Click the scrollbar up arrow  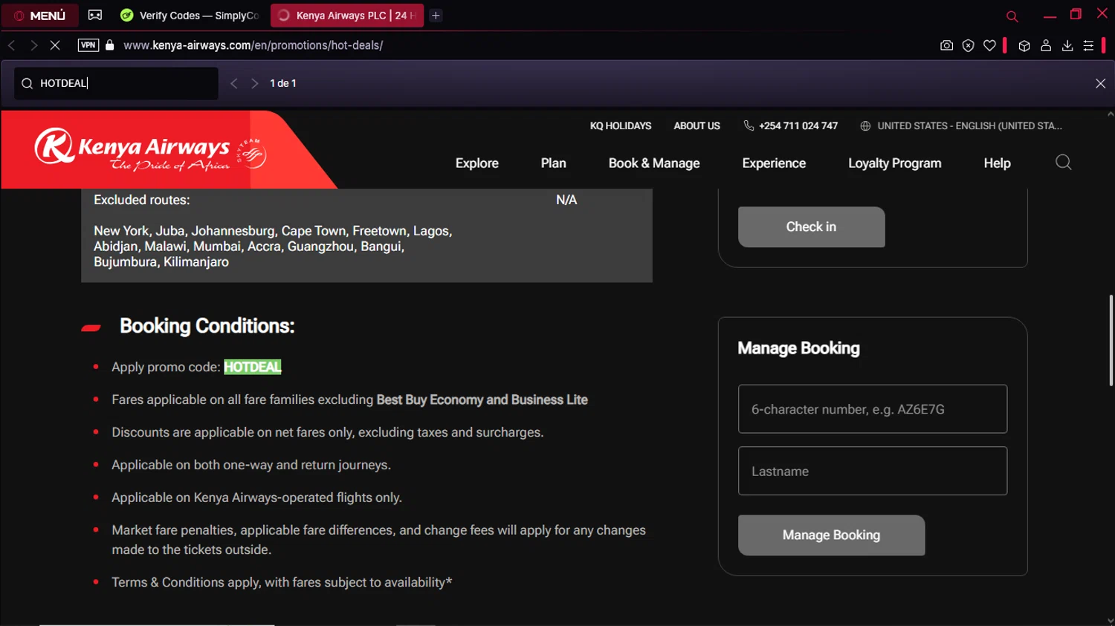pyautogui.click(x=1111, y=114)
